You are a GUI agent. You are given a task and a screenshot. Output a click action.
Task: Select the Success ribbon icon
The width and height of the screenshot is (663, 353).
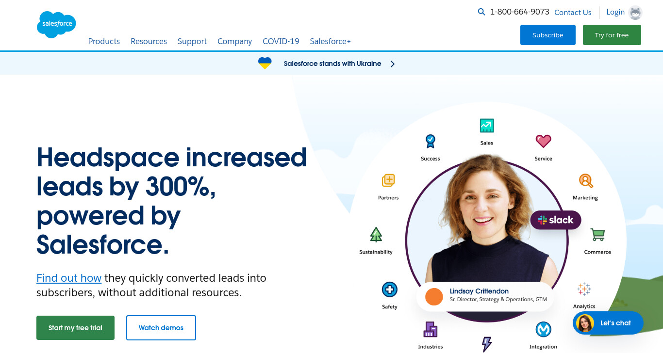[x=430, y=141]
